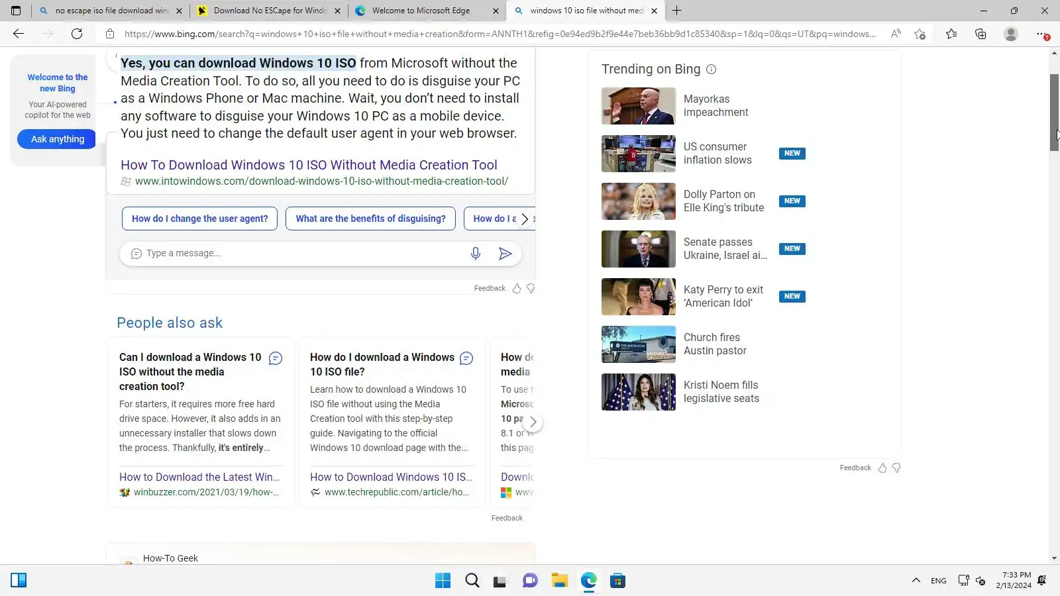The height and width of the screenshot is (596, 1060).
Task: View site information lock icon
Action: 110,34
